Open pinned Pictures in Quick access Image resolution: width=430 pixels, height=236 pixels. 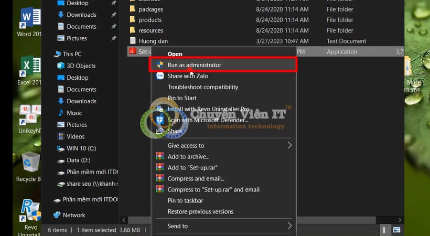click(77, 38)
